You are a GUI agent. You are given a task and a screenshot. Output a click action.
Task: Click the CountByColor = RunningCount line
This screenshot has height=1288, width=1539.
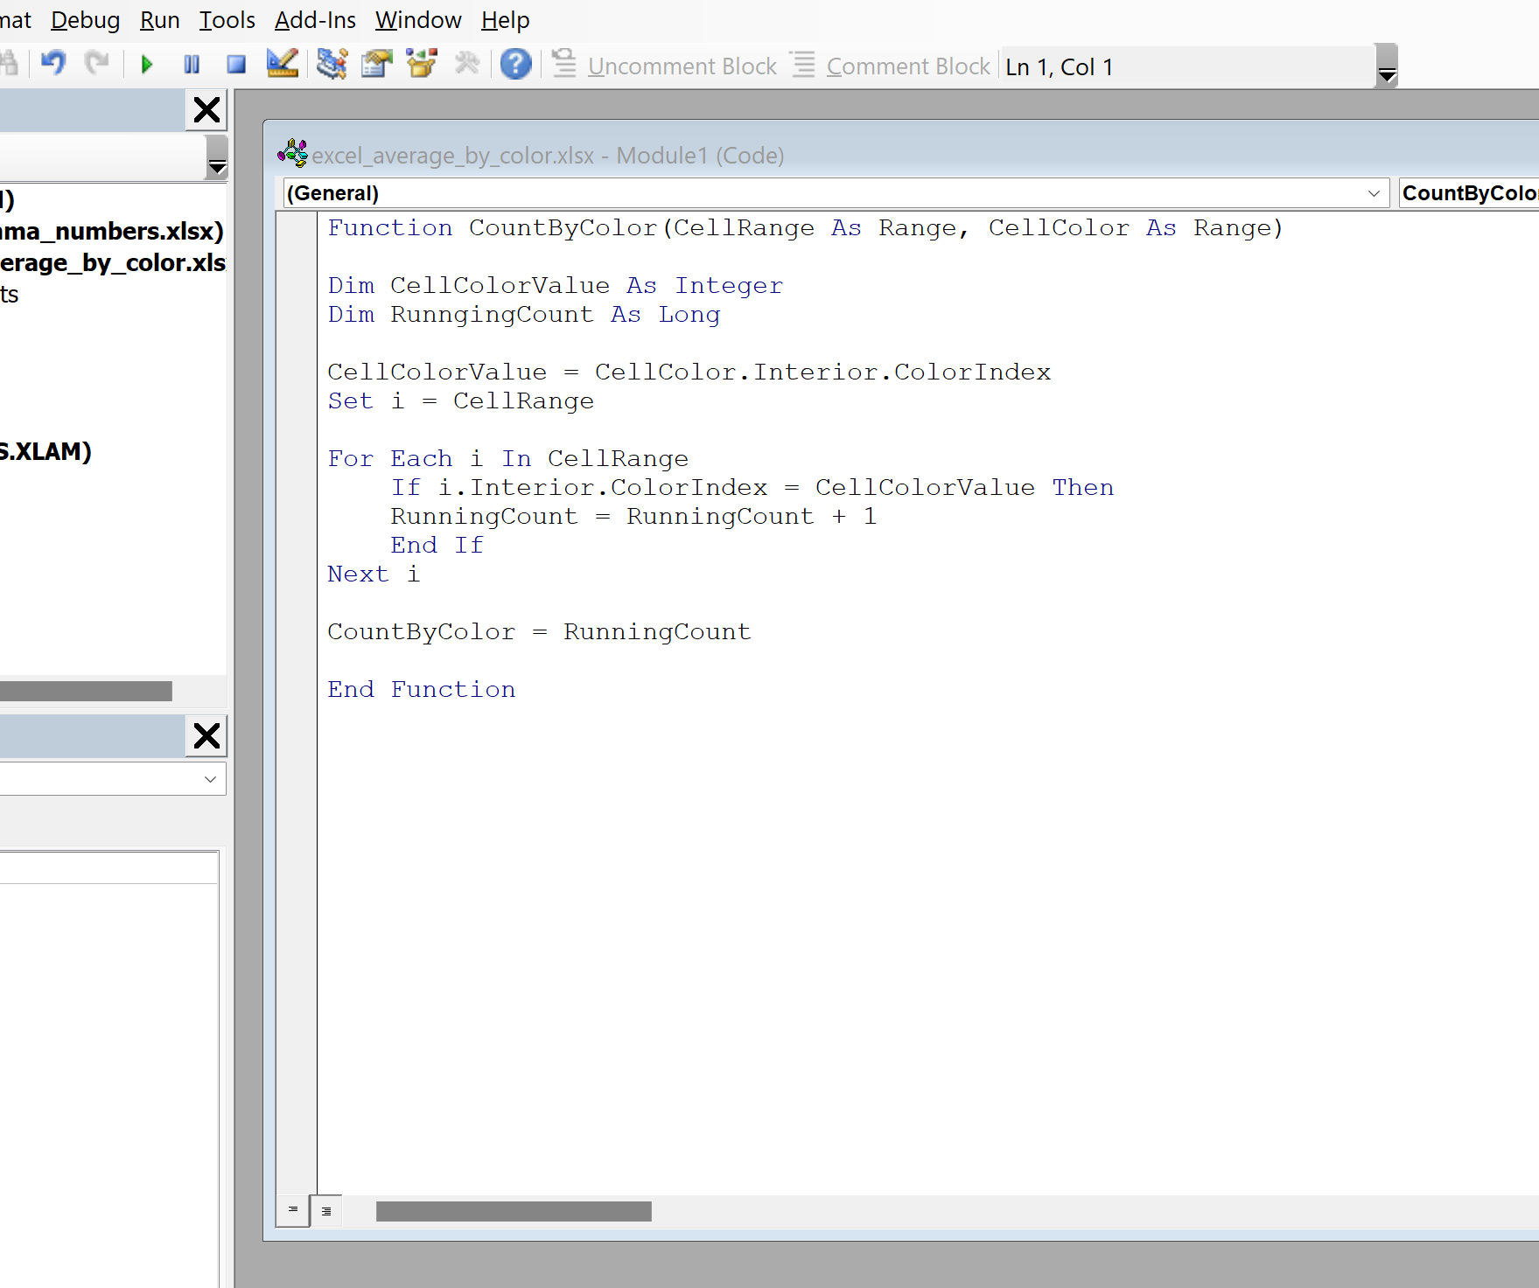[540, 632]
